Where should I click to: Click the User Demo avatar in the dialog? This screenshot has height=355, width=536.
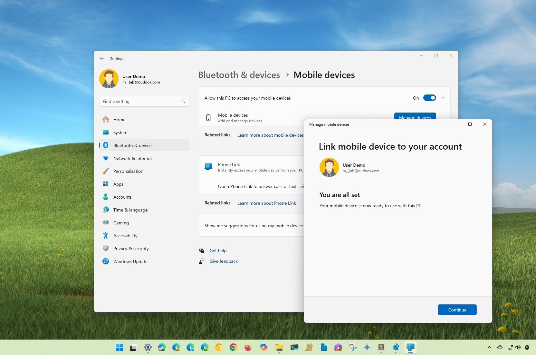[x=329, y=167]
